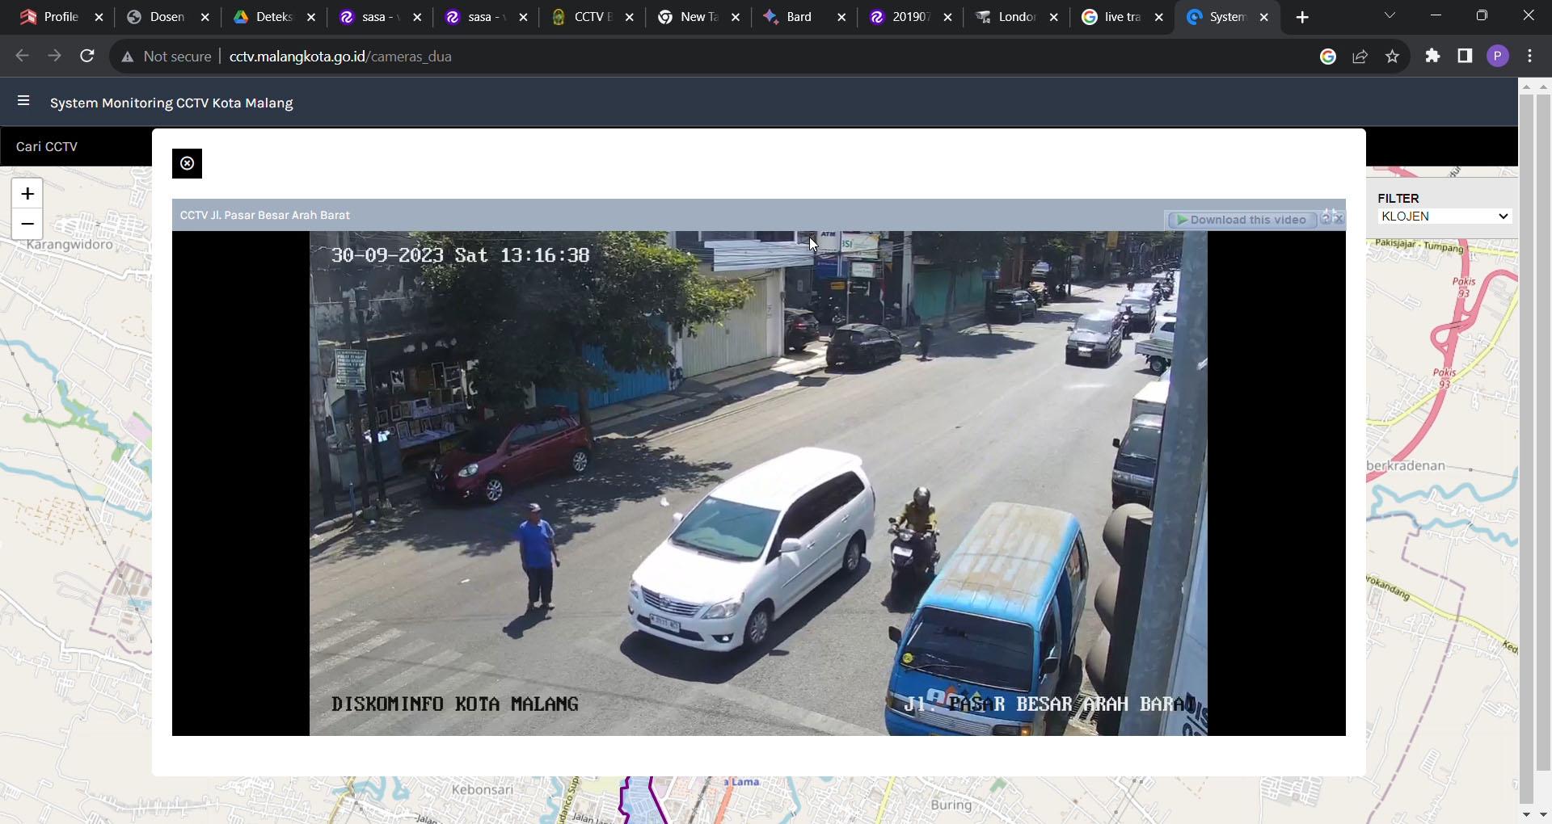Dismiss the IDM download bar with its X
The height and width of the screenshot is (824, 1552).
[x=1339, y=218]
